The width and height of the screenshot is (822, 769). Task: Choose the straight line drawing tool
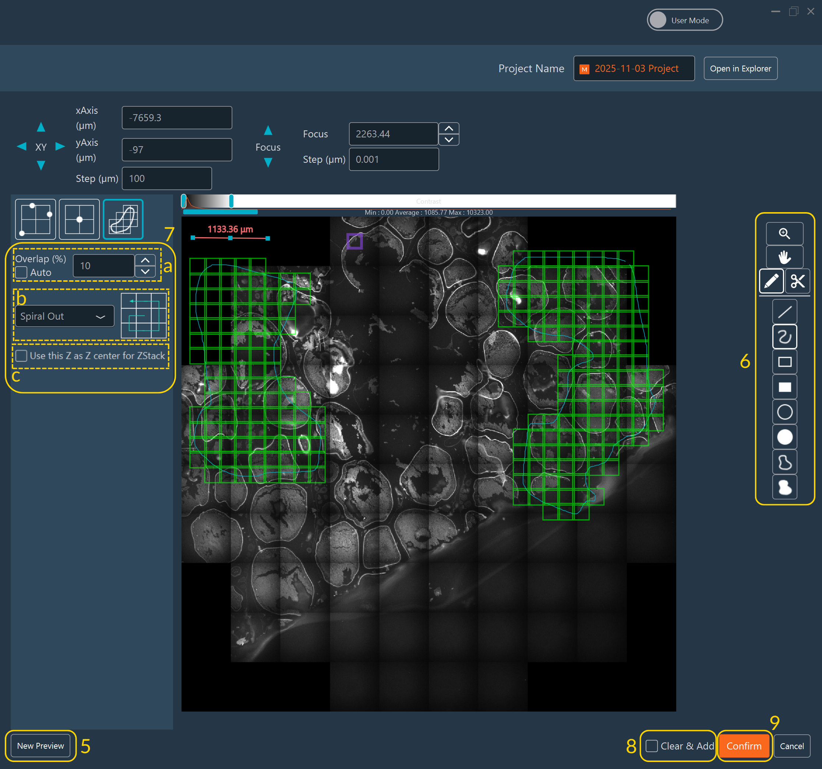tap(784, 312)
